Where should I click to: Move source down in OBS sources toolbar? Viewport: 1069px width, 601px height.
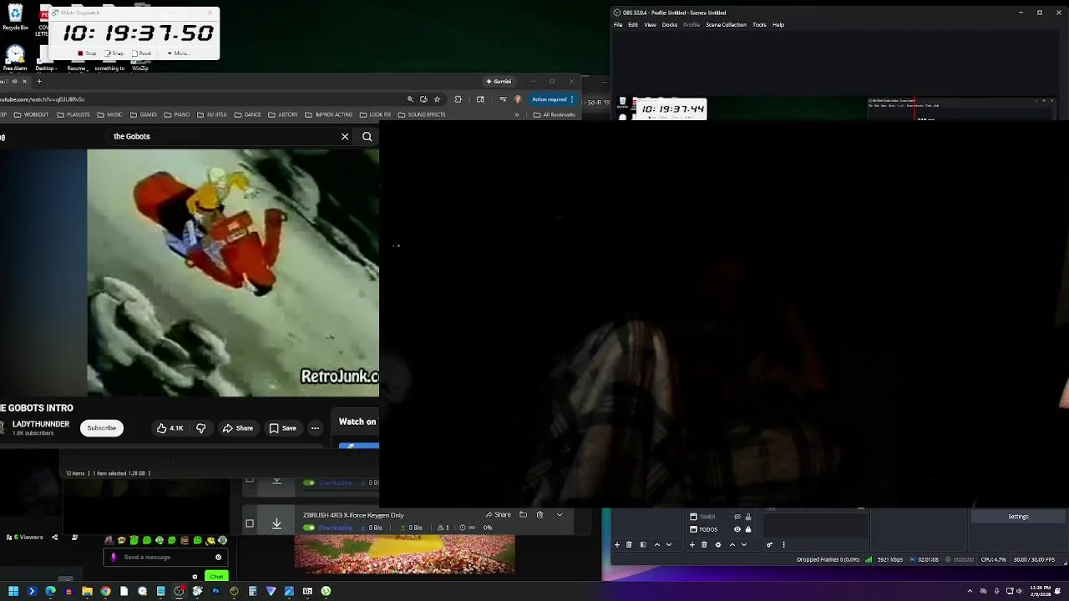tap(743, 544)
